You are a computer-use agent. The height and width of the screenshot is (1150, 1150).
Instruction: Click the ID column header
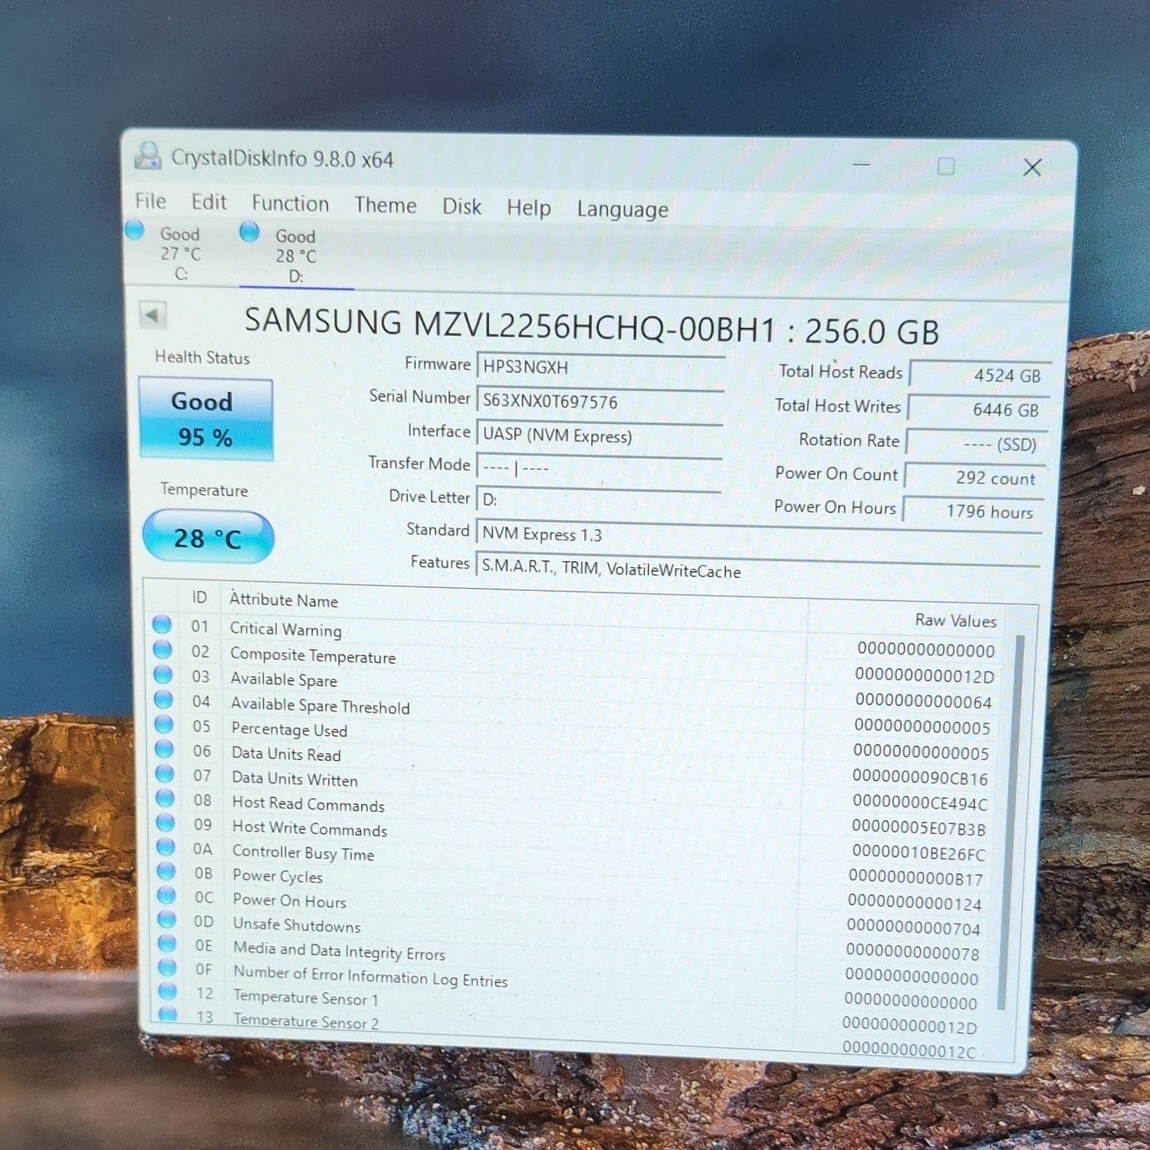[199, 596]
